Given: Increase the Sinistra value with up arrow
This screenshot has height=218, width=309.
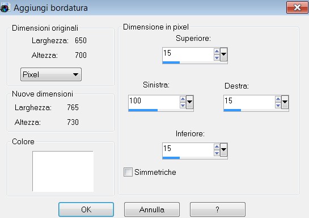Looking at the screenshot, I should click(183, 99).
